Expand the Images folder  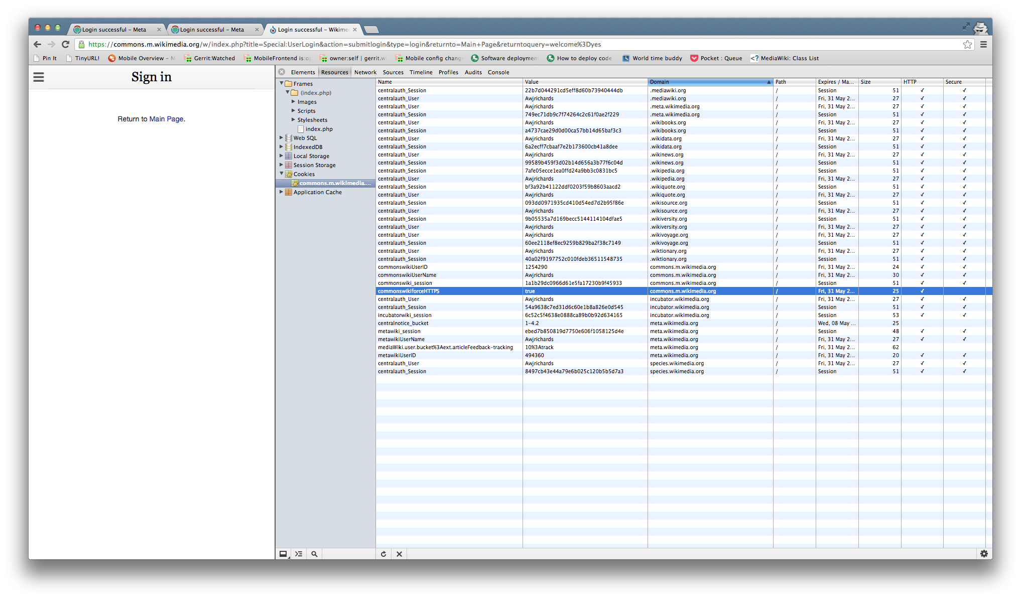pyautogui.click(x=293, y=102)
